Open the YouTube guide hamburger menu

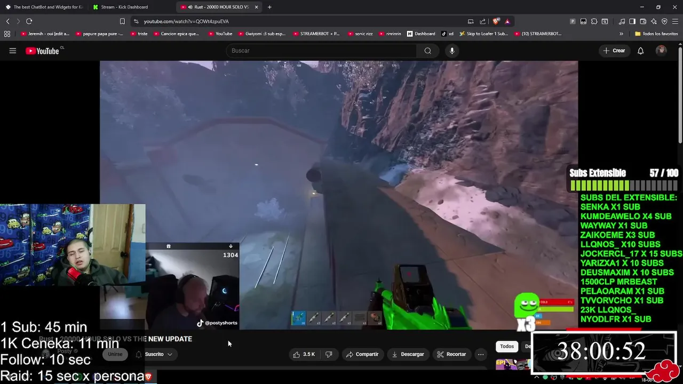click(x=13, y=51)
